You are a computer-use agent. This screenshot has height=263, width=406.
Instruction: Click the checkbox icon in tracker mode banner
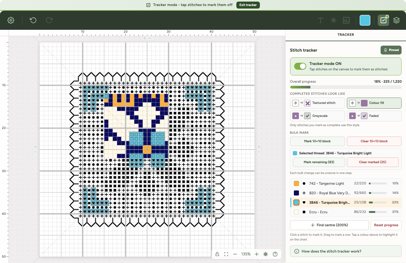148,5
